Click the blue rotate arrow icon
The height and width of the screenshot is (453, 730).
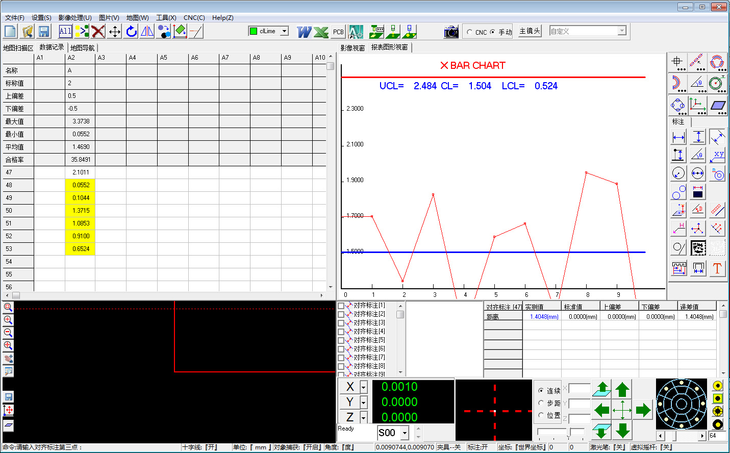pyautogui.click(x=131, y=32)
